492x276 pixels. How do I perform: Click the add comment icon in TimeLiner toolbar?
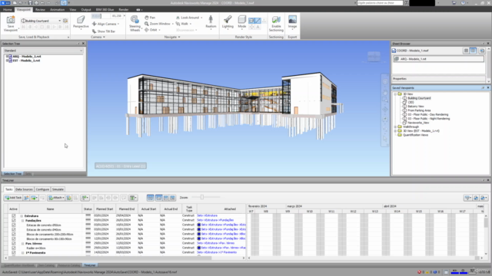(x=124, y=198)
